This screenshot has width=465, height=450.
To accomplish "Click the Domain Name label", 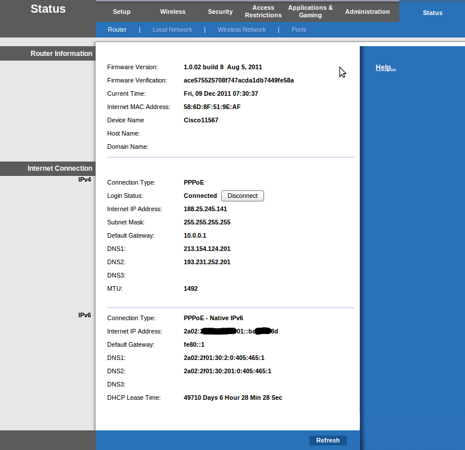I will 128,147.
